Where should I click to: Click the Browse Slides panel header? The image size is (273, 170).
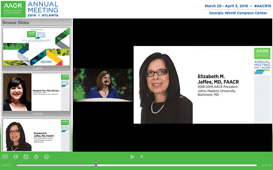click(x=37, y=23)
